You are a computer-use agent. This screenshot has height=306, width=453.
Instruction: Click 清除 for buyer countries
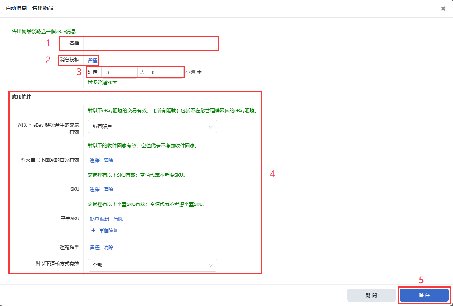108,160
